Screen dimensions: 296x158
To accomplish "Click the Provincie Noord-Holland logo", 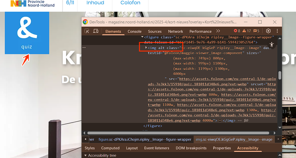I will click(33, 3).
